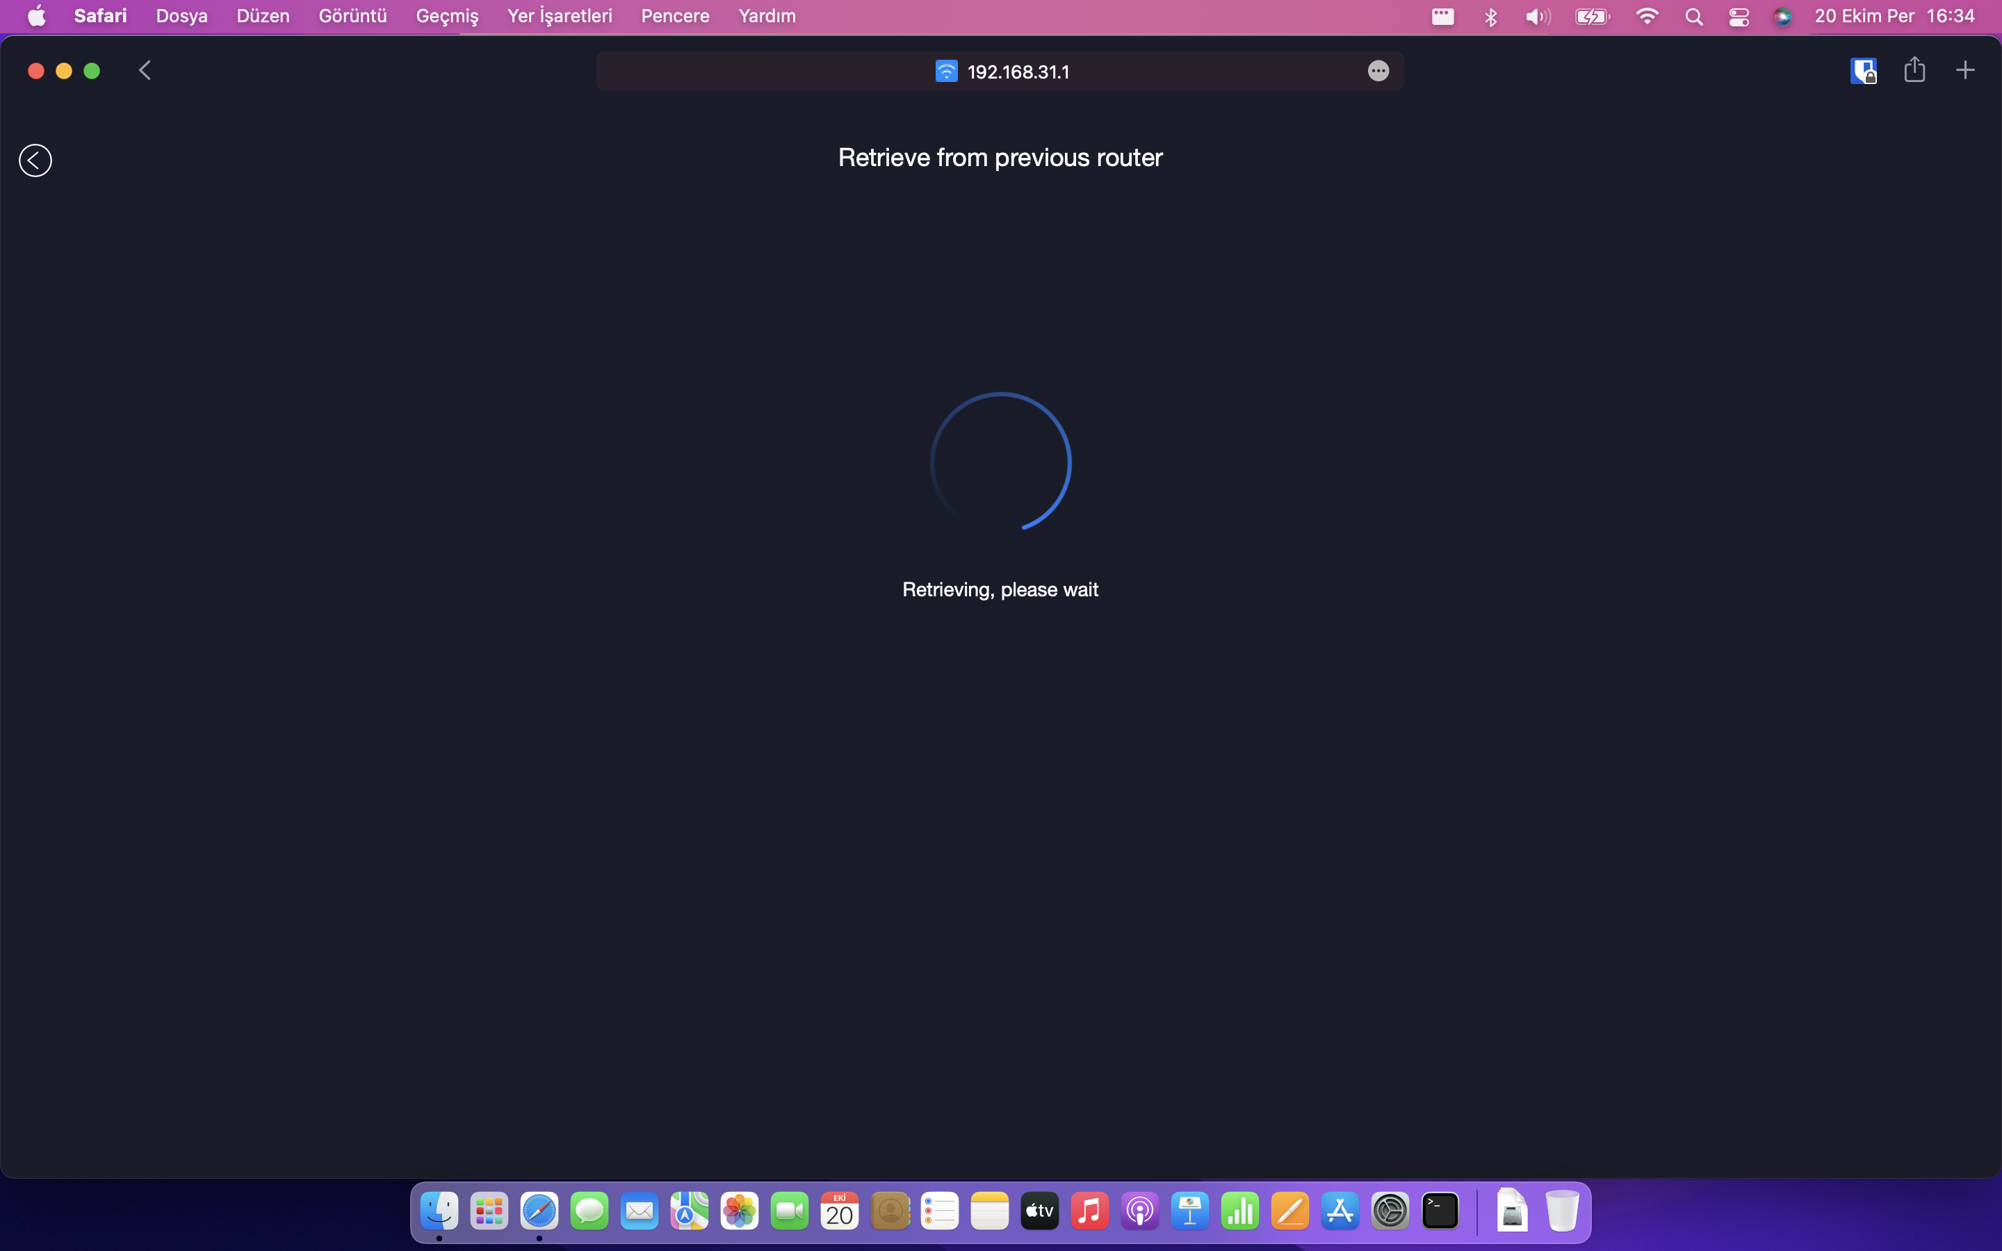Viewport: 2002px width, 1251px height.
Task: Open Spotlight search magnifier
Action: point(1693,17)
